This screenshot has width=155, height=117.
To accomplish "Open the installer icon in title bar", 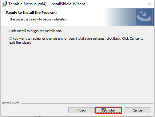I will tap(4, 4).
